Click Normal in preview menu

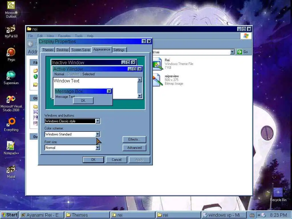[59, 74]
